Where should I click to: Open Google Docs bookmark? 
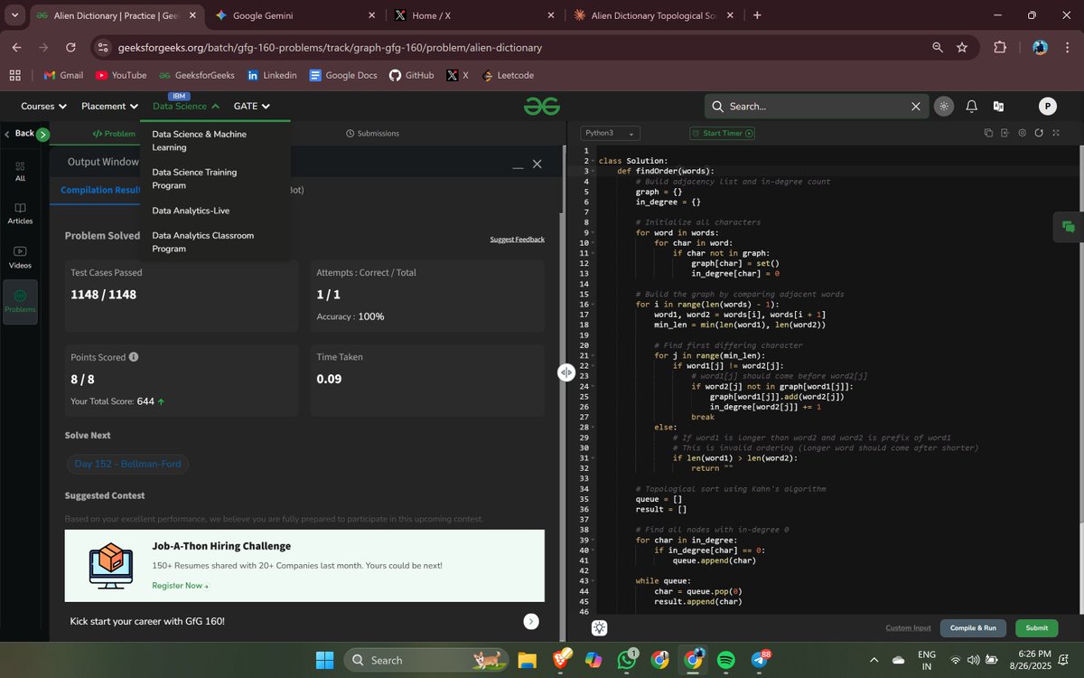[x=343, y=75]
